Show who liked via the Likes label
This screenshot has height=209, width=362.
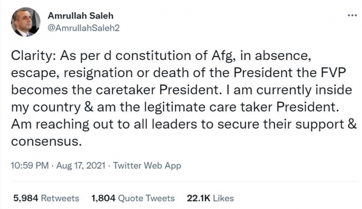coord(223,198)
